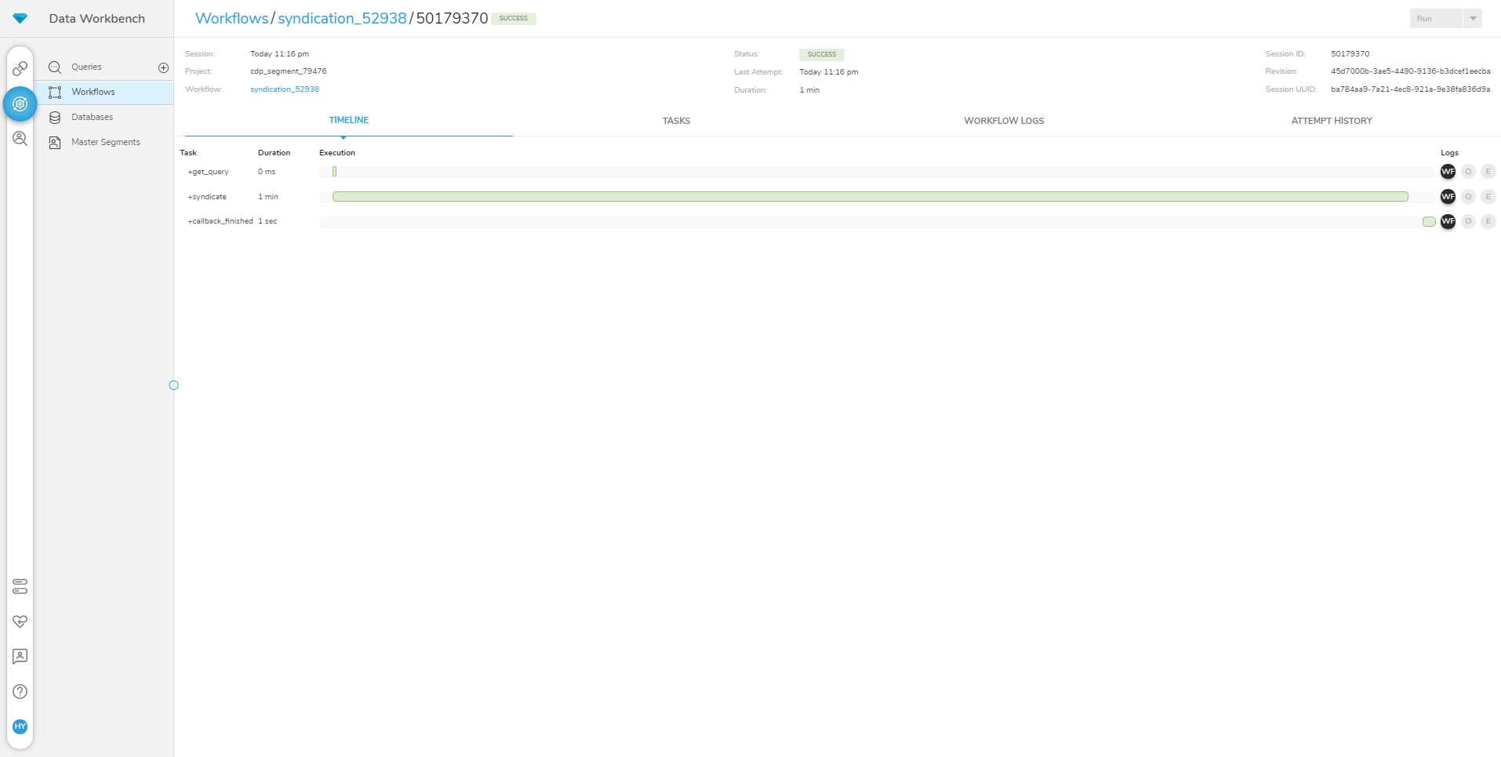Open syndication_52938 workflow link in details

tap(285, 89)
